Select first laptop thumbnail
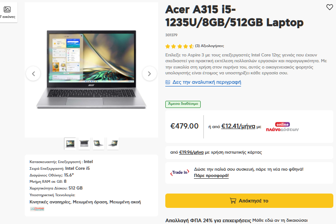Screen dimensions: 336x224 click(x=70, y=144)
